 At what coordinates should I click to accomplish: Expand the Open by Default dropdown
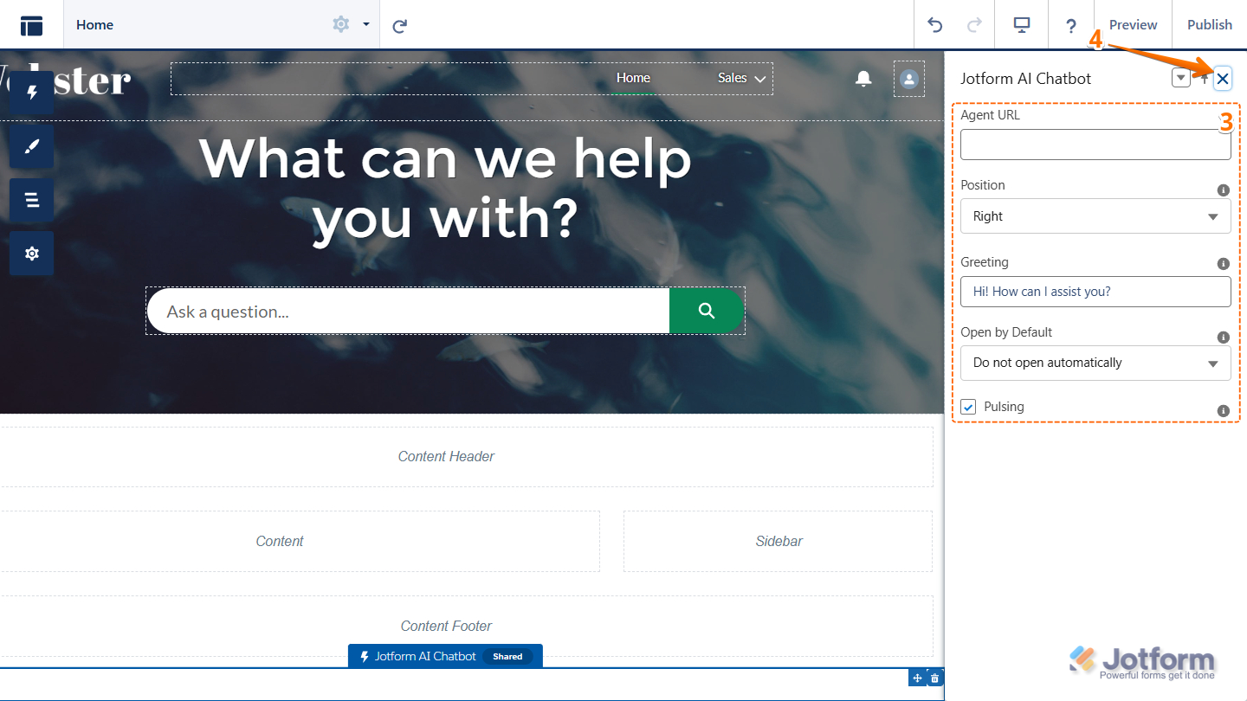pyautogui.click(x=1095, y=363)
